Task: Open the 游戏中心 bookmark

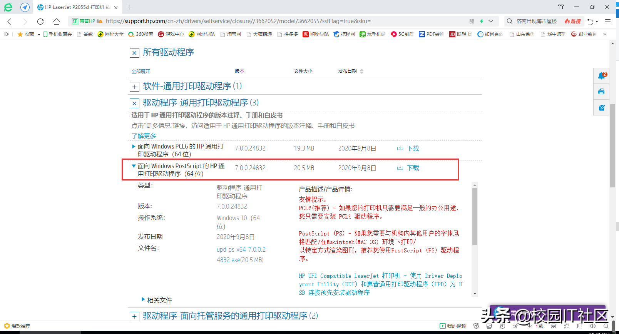Action: point(171,34)
